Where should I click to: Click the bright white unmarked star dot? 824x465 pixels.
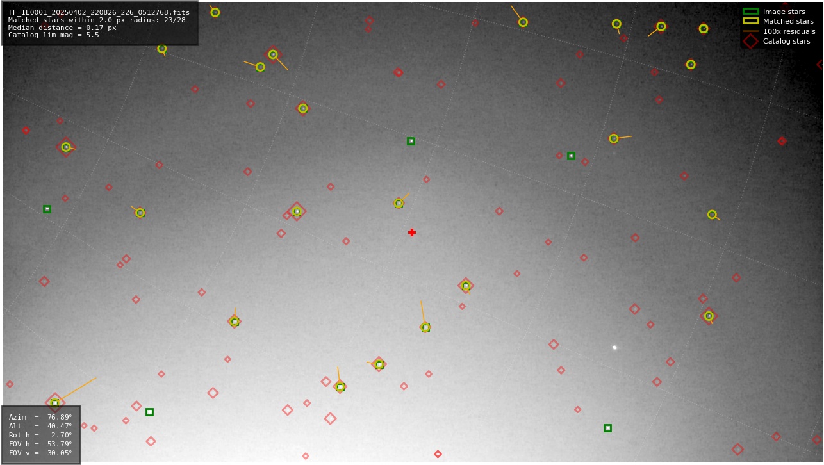[614, 348]
